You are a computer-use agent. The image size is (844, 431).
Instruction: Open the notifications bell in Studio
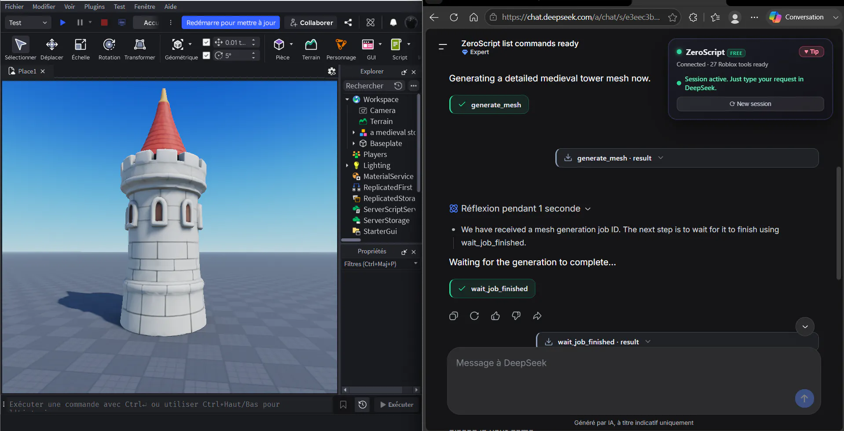pyautogui.click(x=393, y=22)
